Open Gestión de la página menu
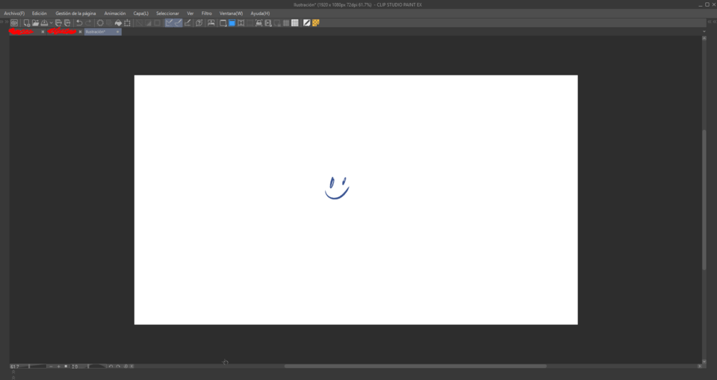This screenshot has height=380, width=717. click(75, 13)
